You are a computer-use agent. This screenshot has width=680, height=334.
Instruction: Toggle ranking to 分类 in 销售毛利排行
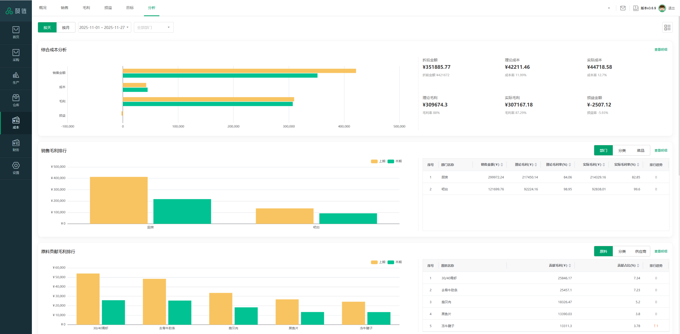click(x=622, y=151)
